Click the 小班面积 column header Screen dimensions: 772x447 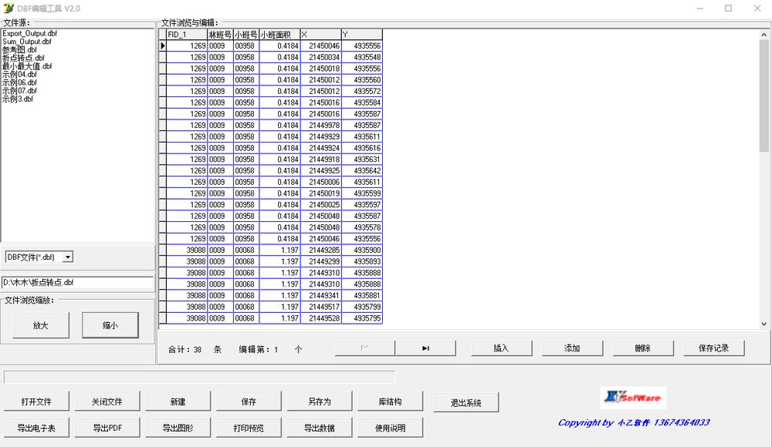279,35
